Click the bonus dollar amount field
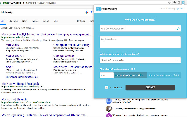 (x=107, y=75)
